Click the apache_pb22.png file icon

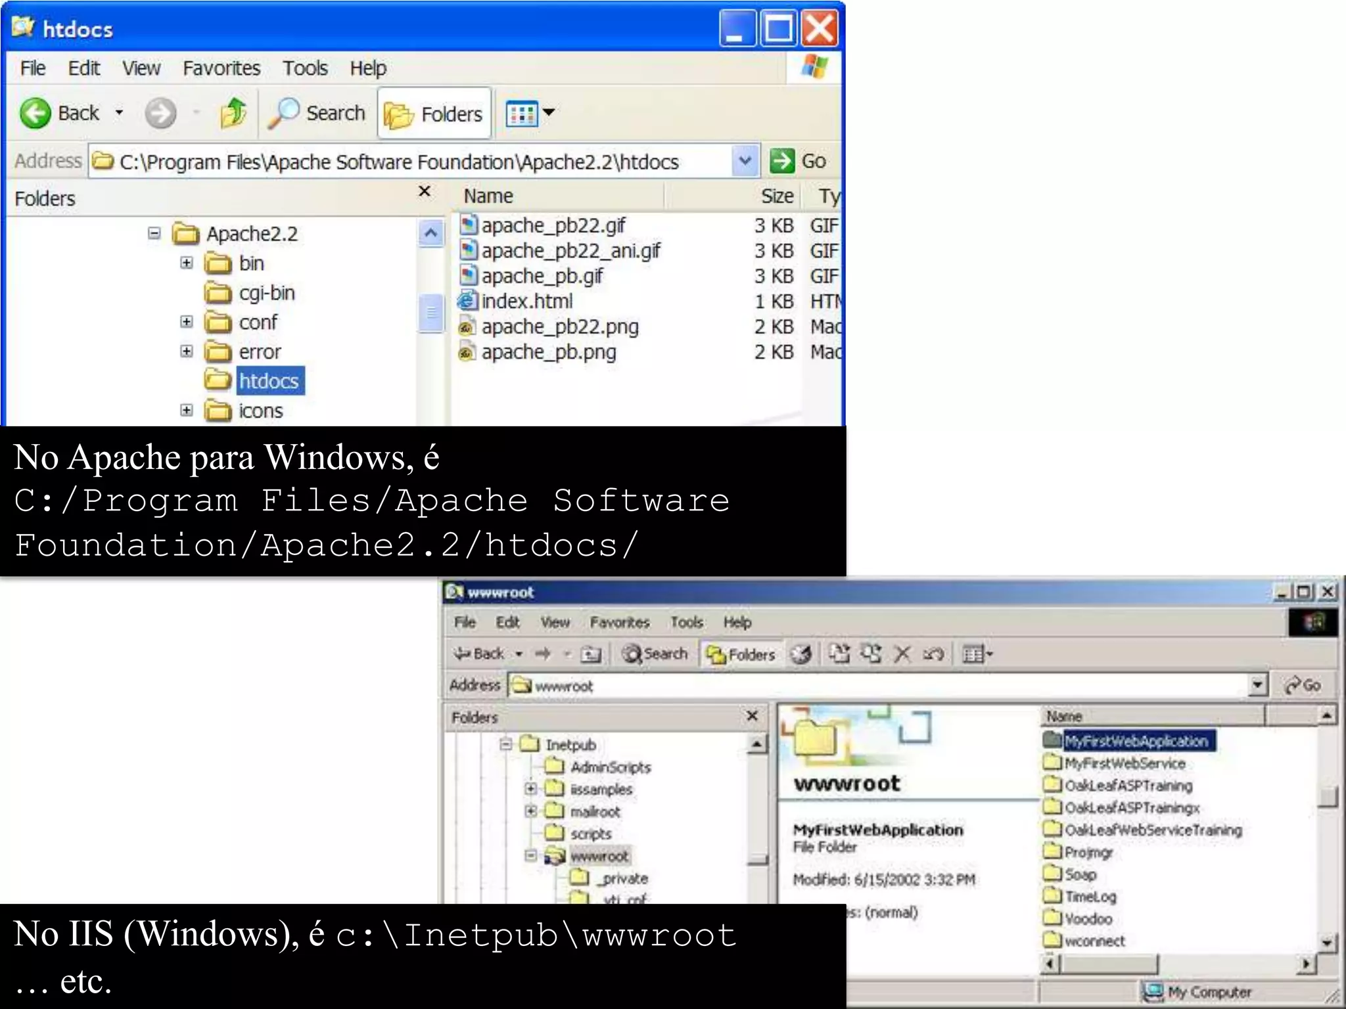coord(467,326)
